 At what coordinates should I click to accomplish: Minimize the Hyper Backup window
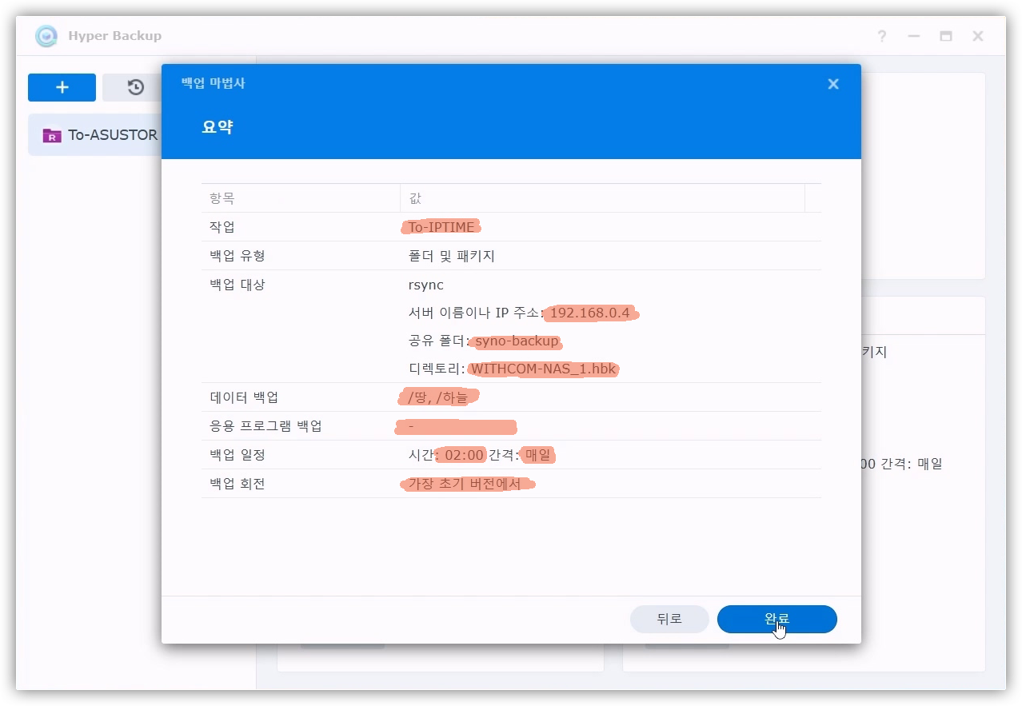tap(913, 36)
